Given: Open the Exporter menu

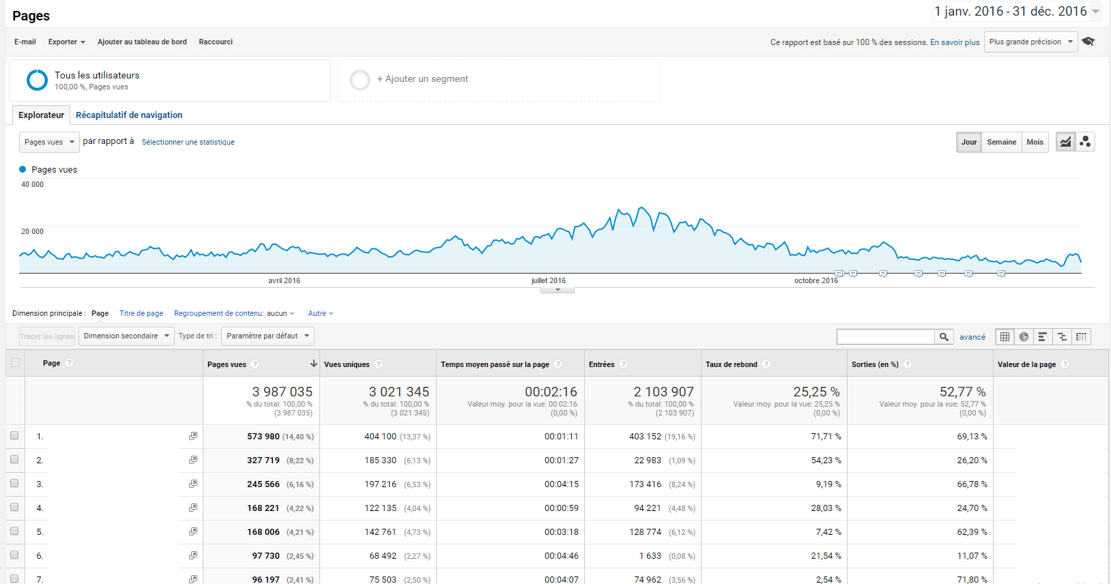Looking at the screenshot, I should [66, 42].
